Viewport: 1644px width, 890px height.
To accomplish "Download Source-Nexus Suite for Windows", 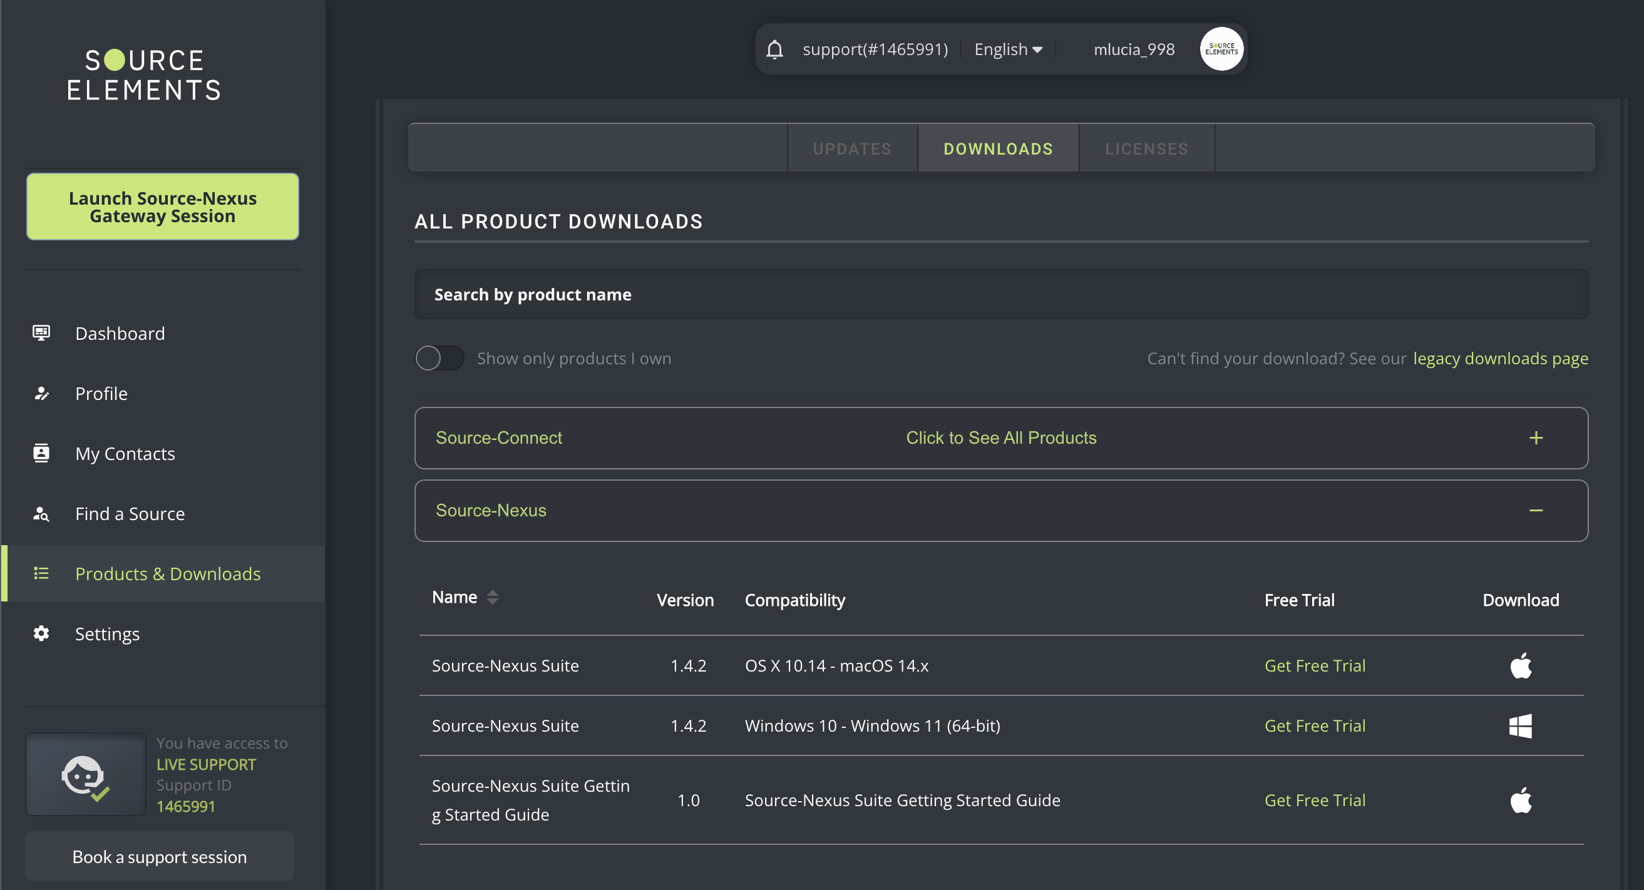I will tap(1520, 725).
